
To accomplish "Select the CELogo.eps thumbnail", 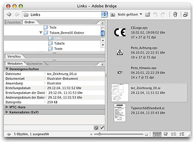I will coord(120,32).
